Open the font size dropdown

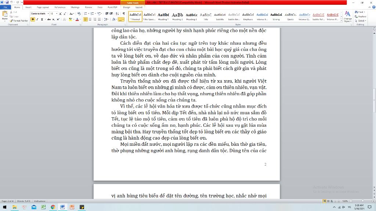point(57,14)
